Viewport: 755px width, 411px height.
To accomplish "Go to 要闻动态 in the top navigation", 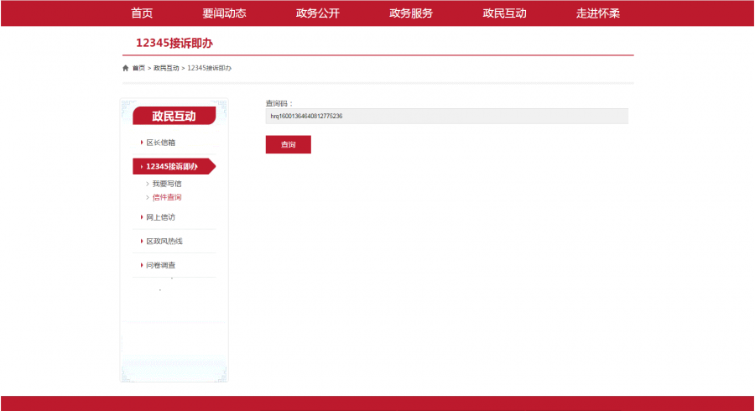I will (224, 13).
